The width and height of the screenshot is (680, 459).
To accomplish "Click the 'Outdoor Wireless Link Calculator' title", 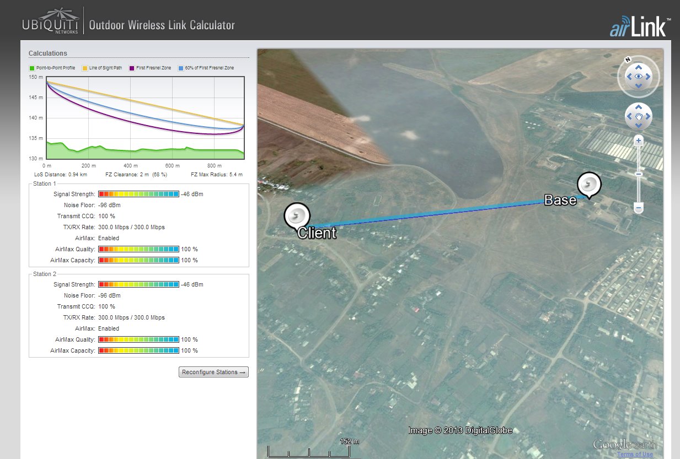I will [162, 25].
